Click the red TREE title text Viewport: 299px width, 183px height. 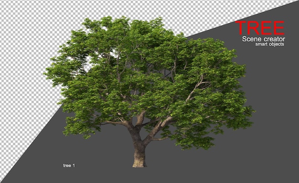click(x=260, y=28)
